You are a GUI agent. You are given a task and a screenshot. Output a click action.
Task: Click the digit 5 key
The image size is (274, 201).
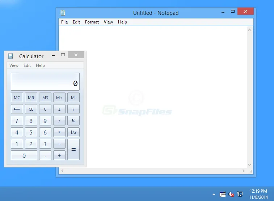(31, 132)
